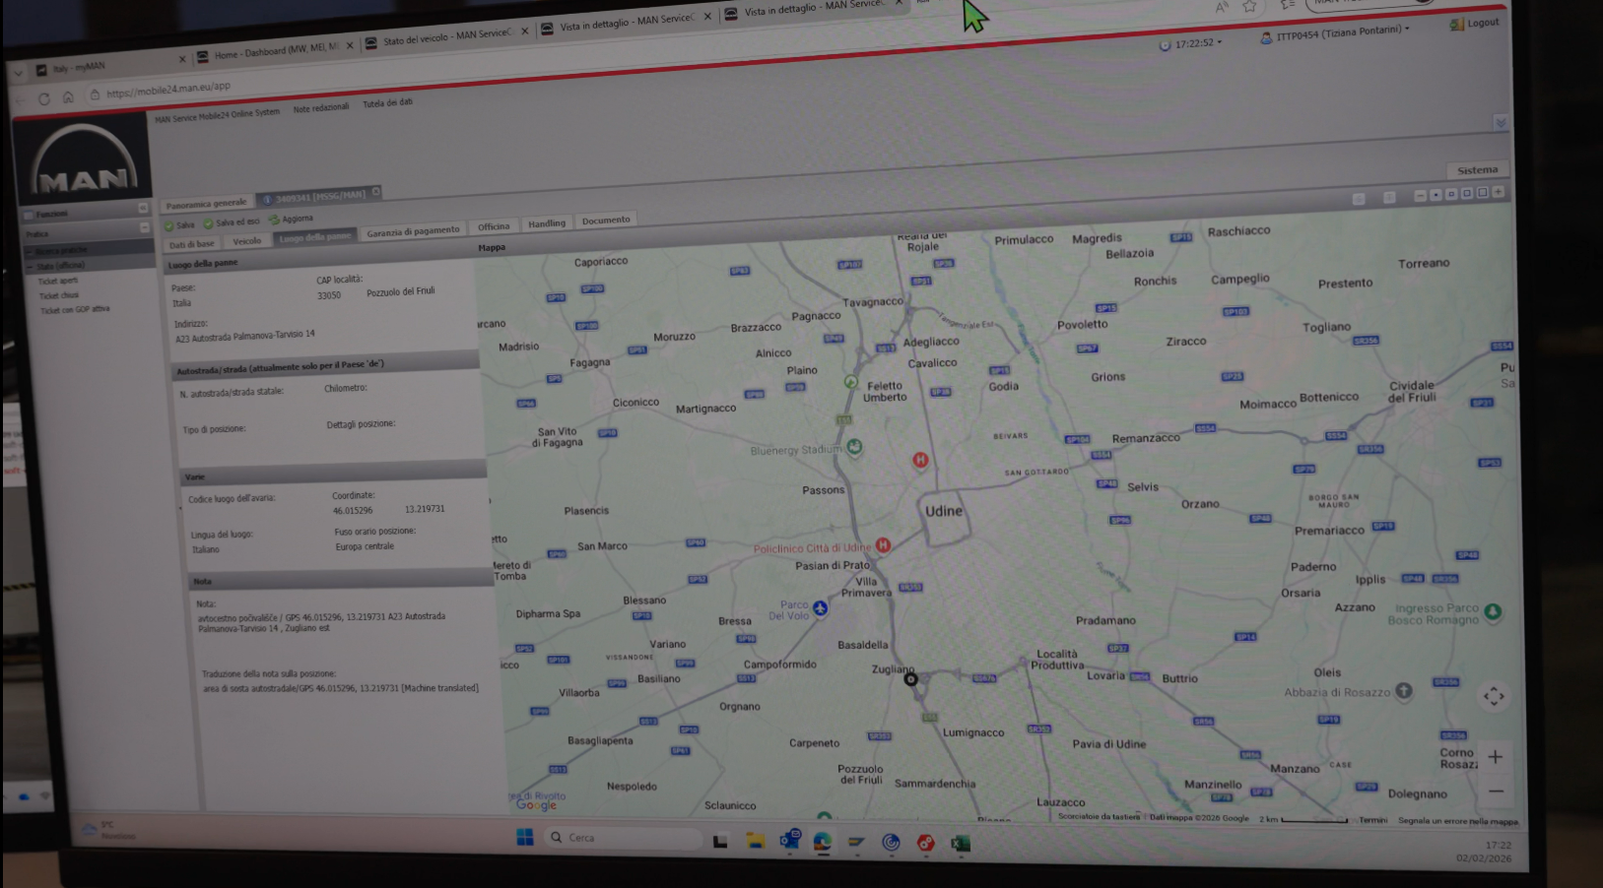Expand the header with double chevron

1500,123
